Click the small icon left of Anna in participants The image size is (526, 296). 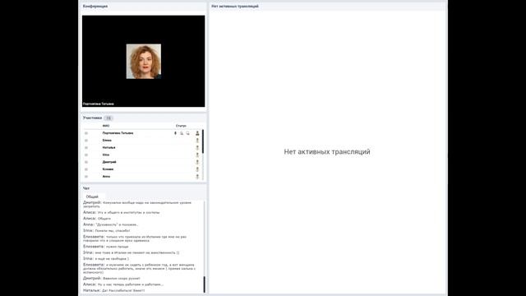pyautogui.click(x=86, y=176)
